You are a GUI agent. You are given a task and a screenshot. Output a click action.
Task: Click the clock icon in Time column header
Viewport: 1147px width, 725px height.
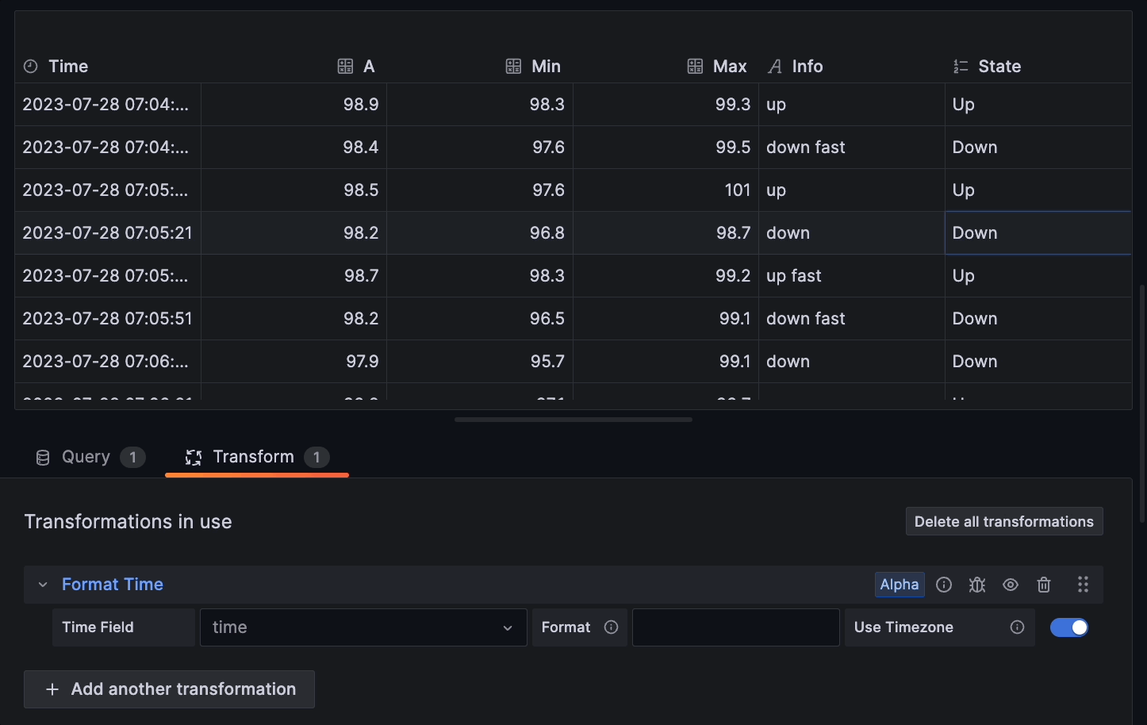coord(31,67)
